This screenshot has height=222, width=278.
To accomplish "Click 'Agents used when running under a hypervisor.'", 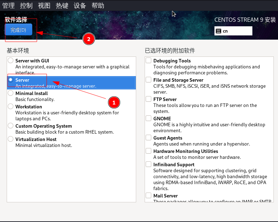I will click(x=201, y=144).
